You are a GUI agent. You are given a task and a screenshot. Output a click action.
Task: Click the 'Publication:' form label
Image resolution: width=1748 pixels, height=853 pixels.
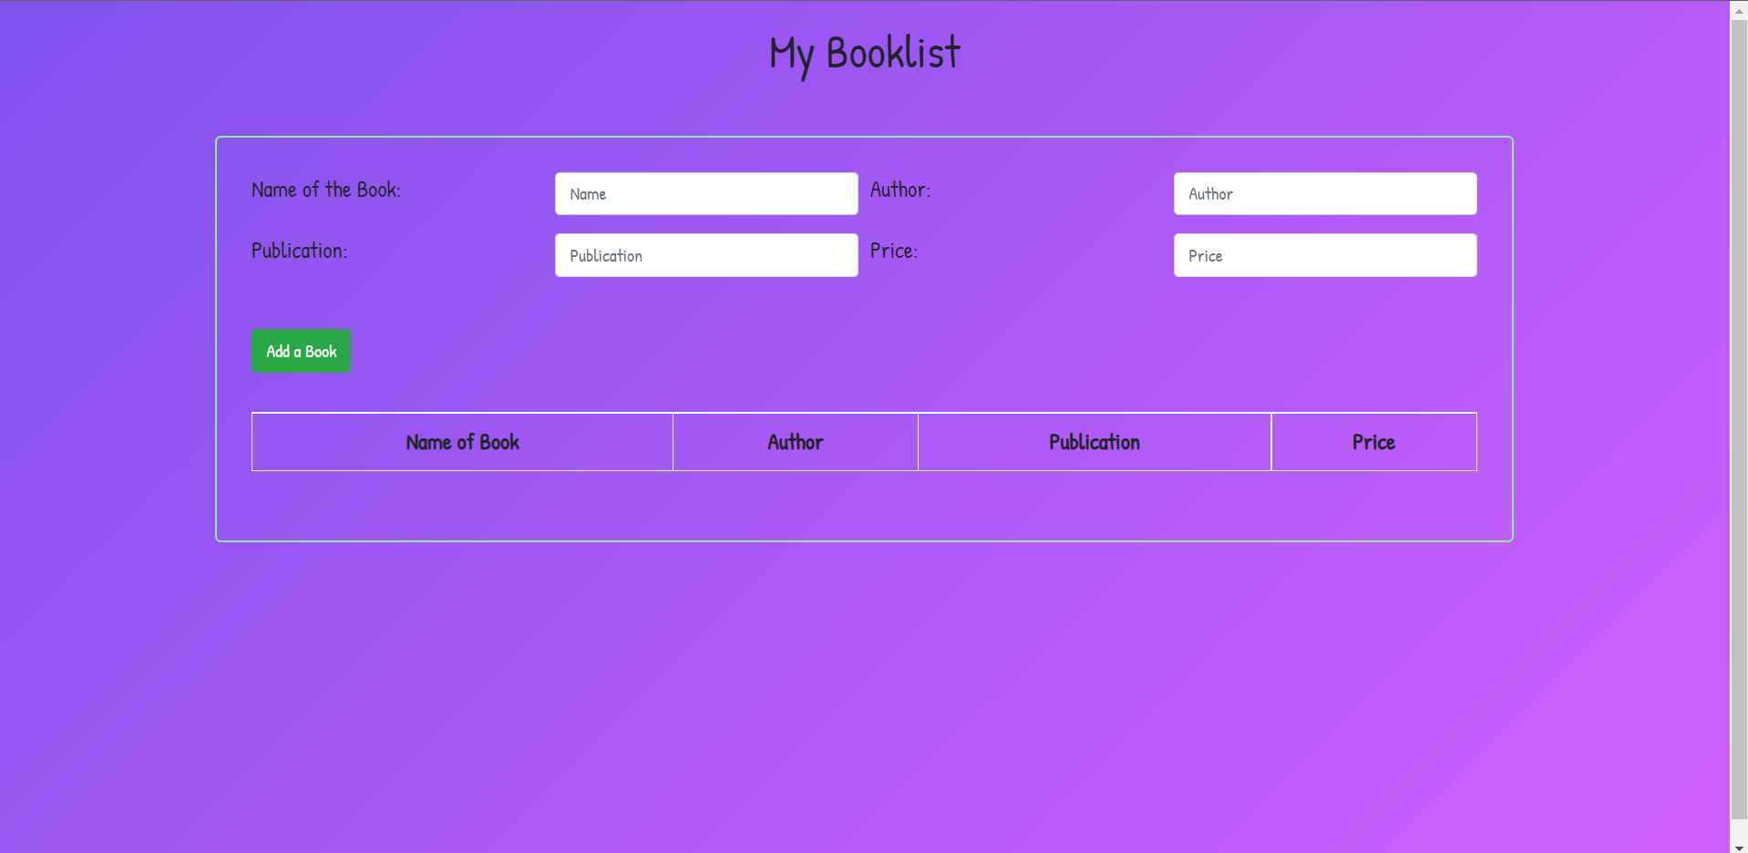point(299,251)
